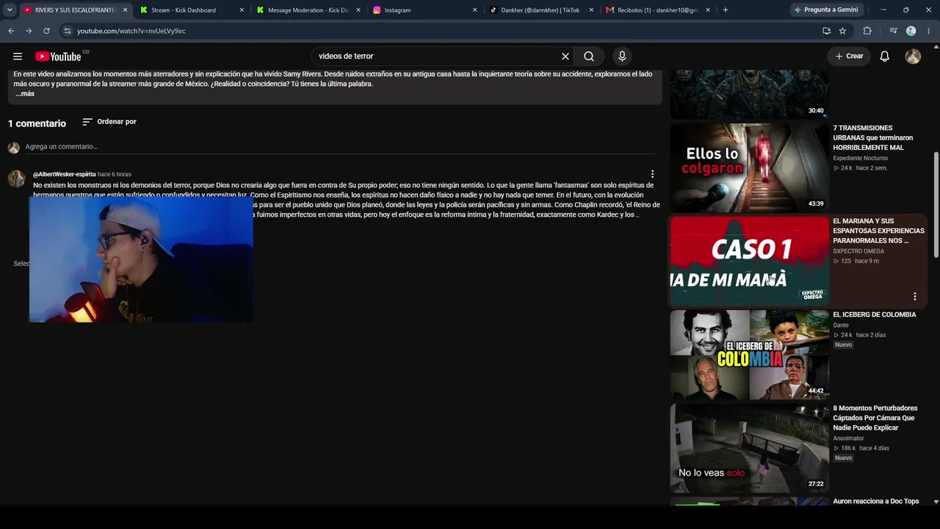Click the page vertical scrollbar thumb
This screenshot has height=529, width=940.
tap(936, 205)
